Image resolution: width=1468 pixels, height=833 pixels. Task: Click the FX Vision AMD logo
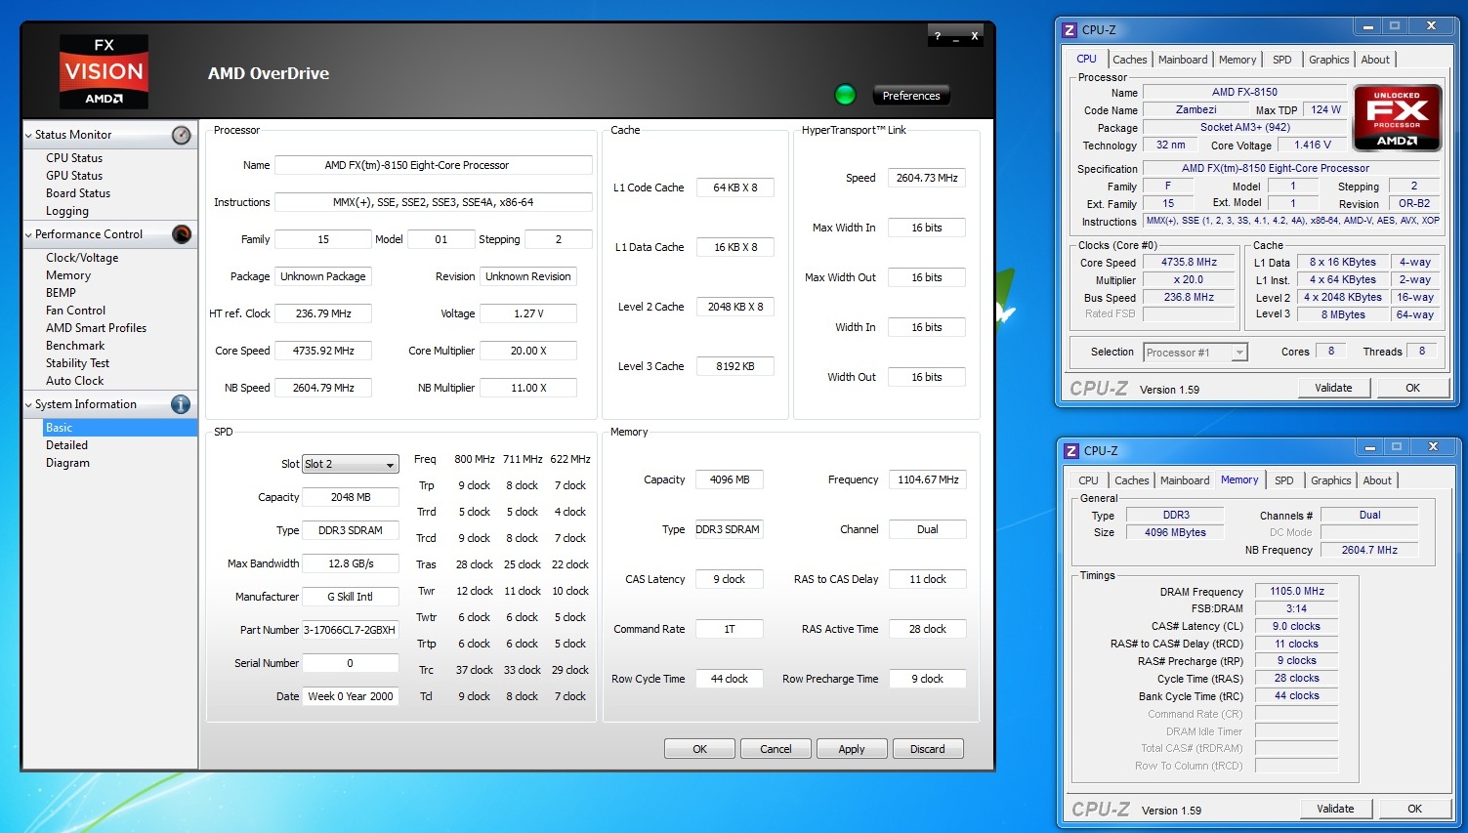click(x=105, y=71)
